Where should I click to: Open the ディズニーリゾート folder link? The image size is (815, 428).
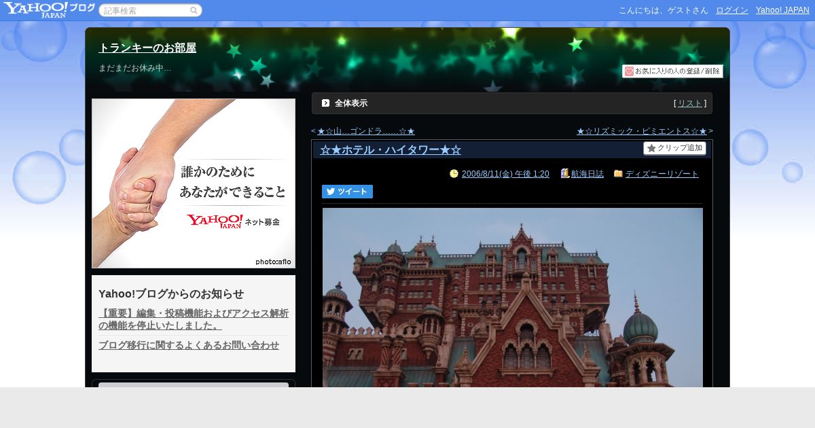pyautogui.click(x=662, y=174)
